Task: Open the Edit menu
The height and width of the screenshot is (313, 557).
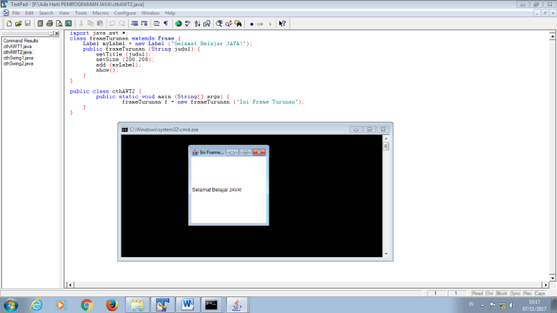Action: pos(29,13)
